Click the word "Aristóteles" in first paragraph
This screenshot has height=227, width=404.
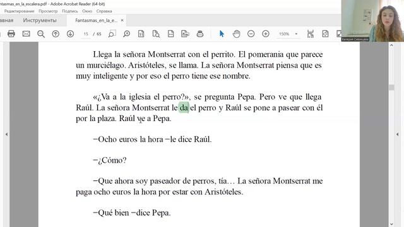pos(146,65)
